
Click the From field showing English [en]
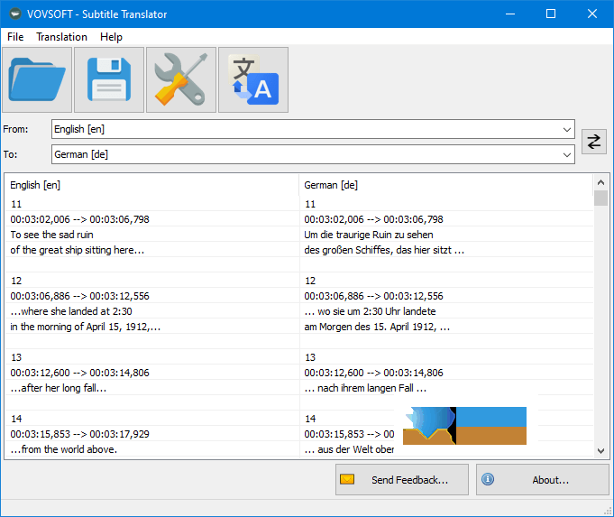313,129
